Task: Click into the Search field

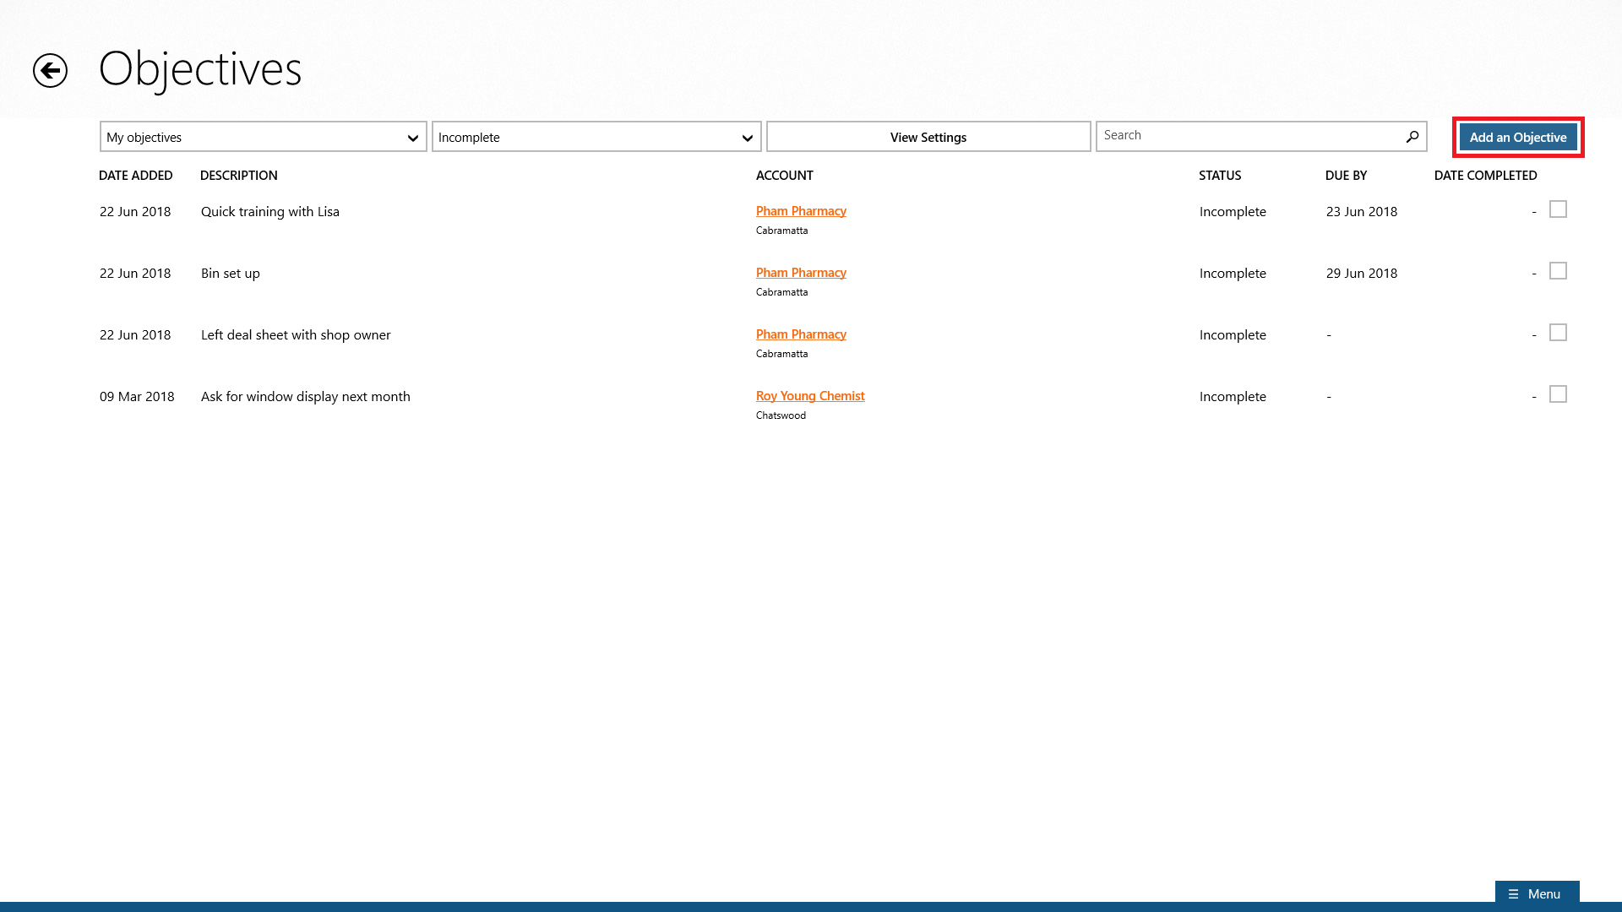Action: pos(1249,136)
